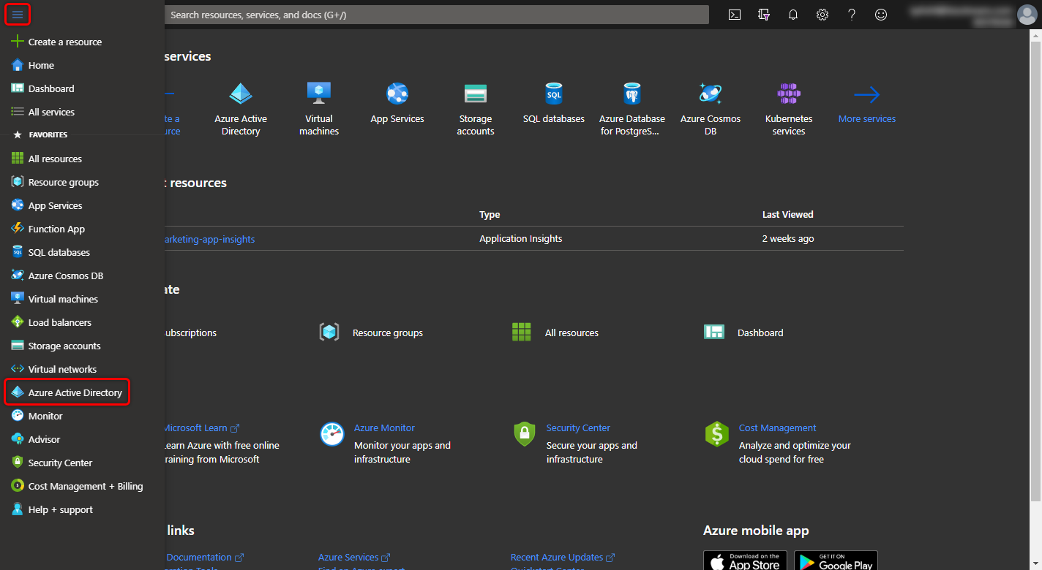Select Azure Active Directory in sidebar
Screen dimensions: 1042x570
(67, 392)
